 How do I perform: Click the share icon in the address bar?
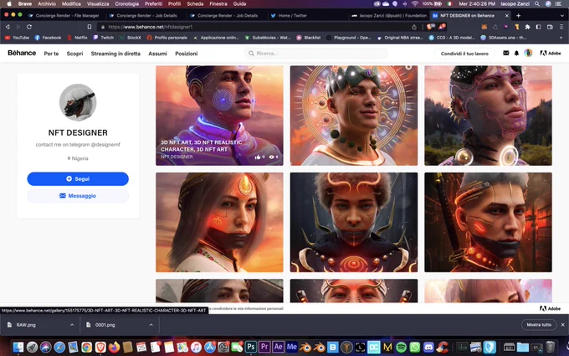[x=414, y=27]
